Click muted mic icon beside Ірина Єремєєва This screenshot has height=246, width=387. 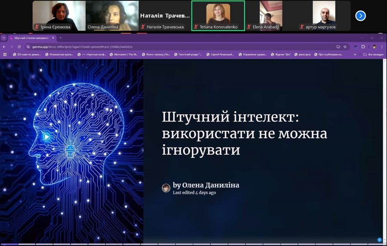[37, 27]
